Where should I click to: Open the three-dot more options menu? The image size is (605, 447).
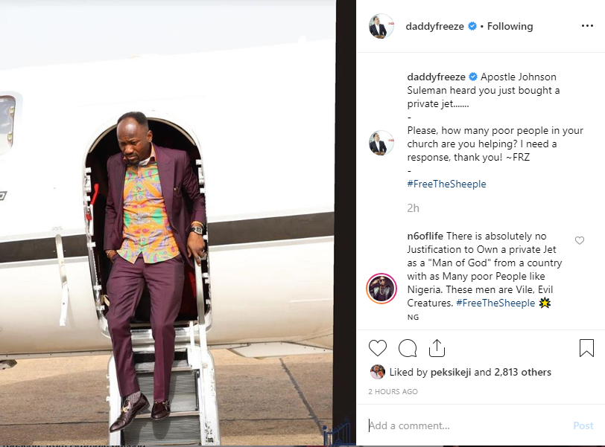[587, 25]
